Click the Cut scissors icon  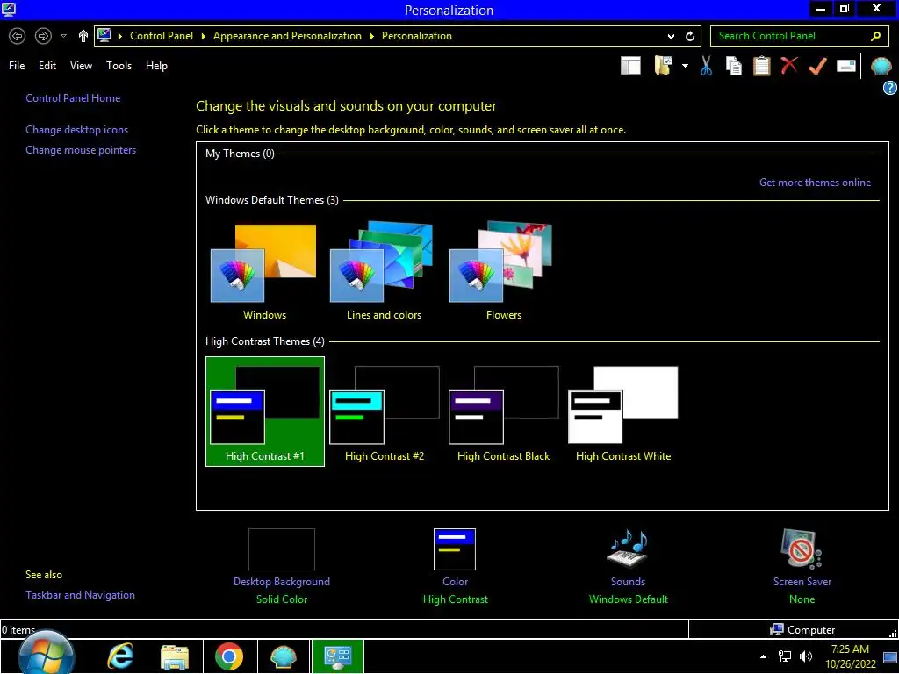[706, 66]
